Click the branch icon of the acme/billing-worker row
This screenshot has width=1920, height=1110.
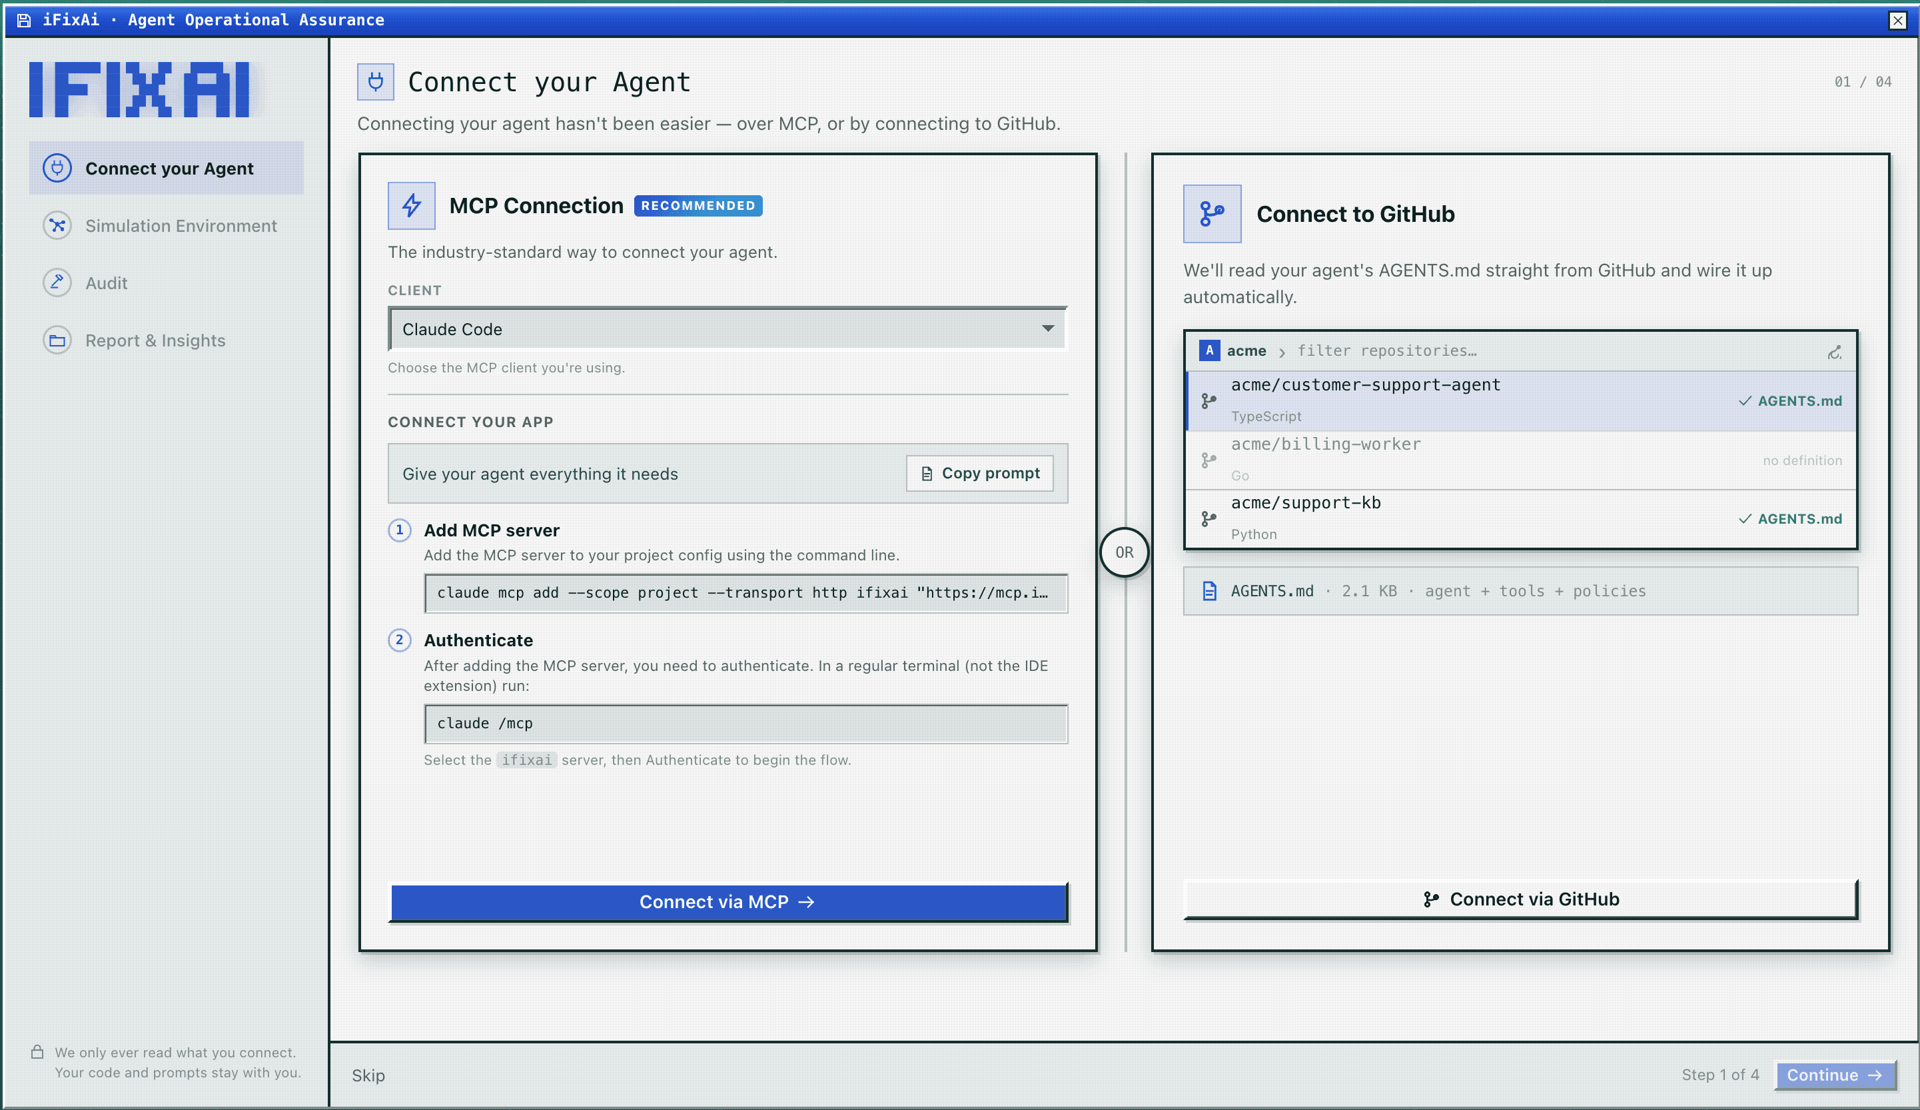(x=1208, y=460)
